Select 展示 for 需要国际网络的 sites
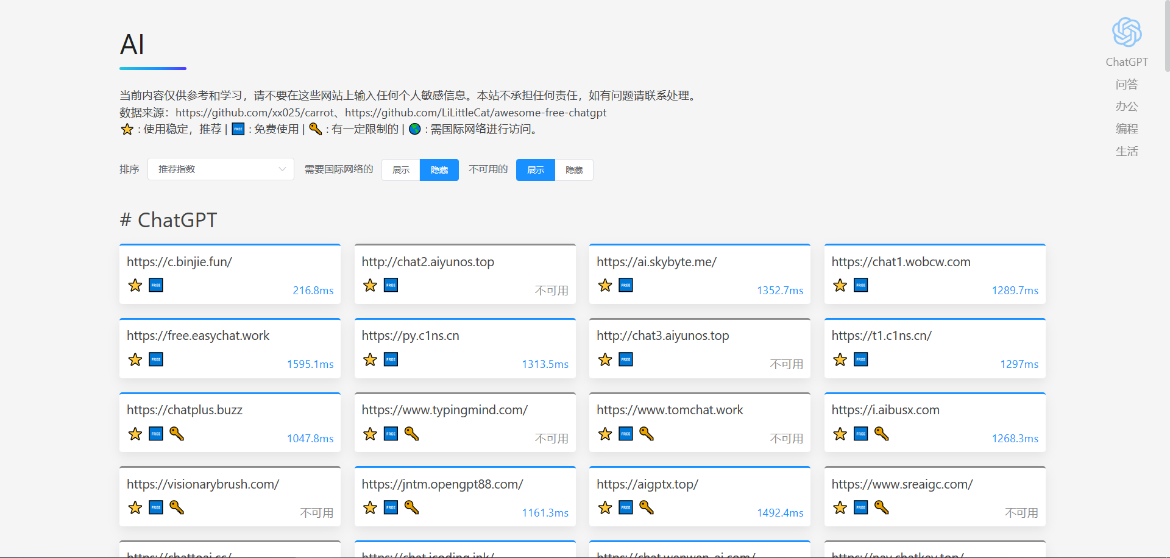The width and height of the screenshot is (1170, 558). click(401, 170)
